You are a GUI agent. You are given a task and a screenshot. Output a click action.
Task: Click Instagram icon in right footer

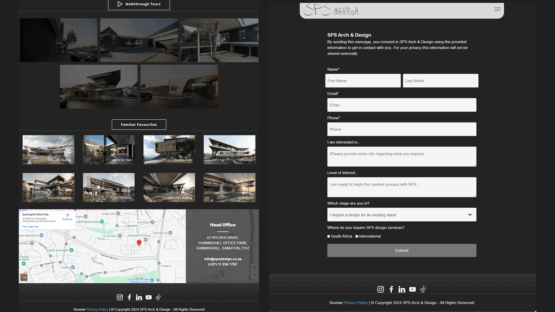tap(380, 289)
